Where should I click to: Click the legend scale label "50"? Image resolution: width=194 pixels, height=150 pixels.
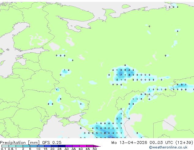click(95, 149)
